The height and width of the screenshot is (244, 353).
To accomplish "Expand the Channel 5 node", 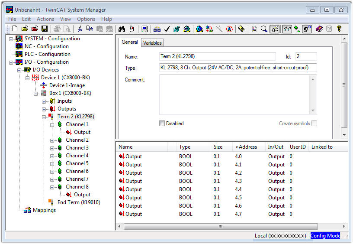I will pos(52,164).
